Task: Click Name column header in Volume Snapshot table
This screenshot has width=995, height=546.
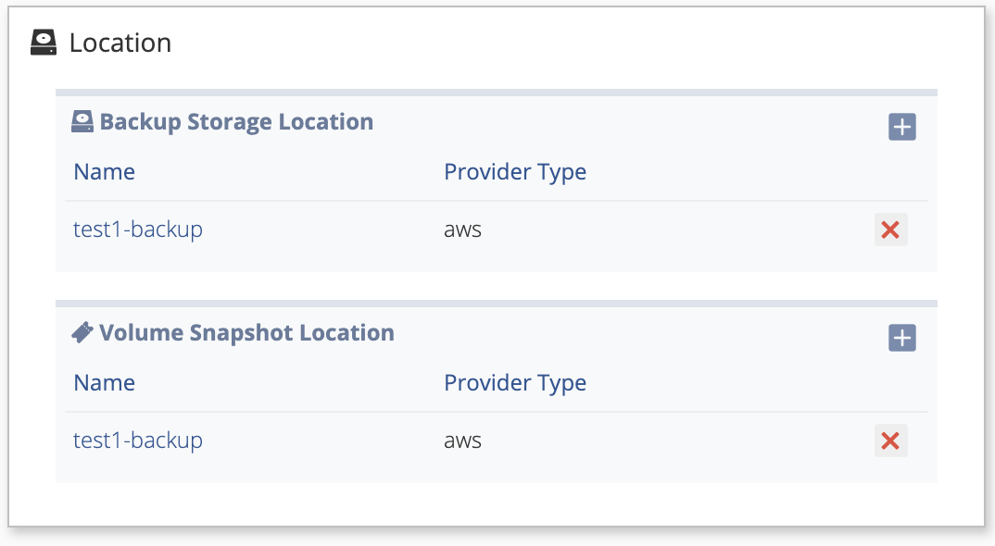Action: point(104,383)
